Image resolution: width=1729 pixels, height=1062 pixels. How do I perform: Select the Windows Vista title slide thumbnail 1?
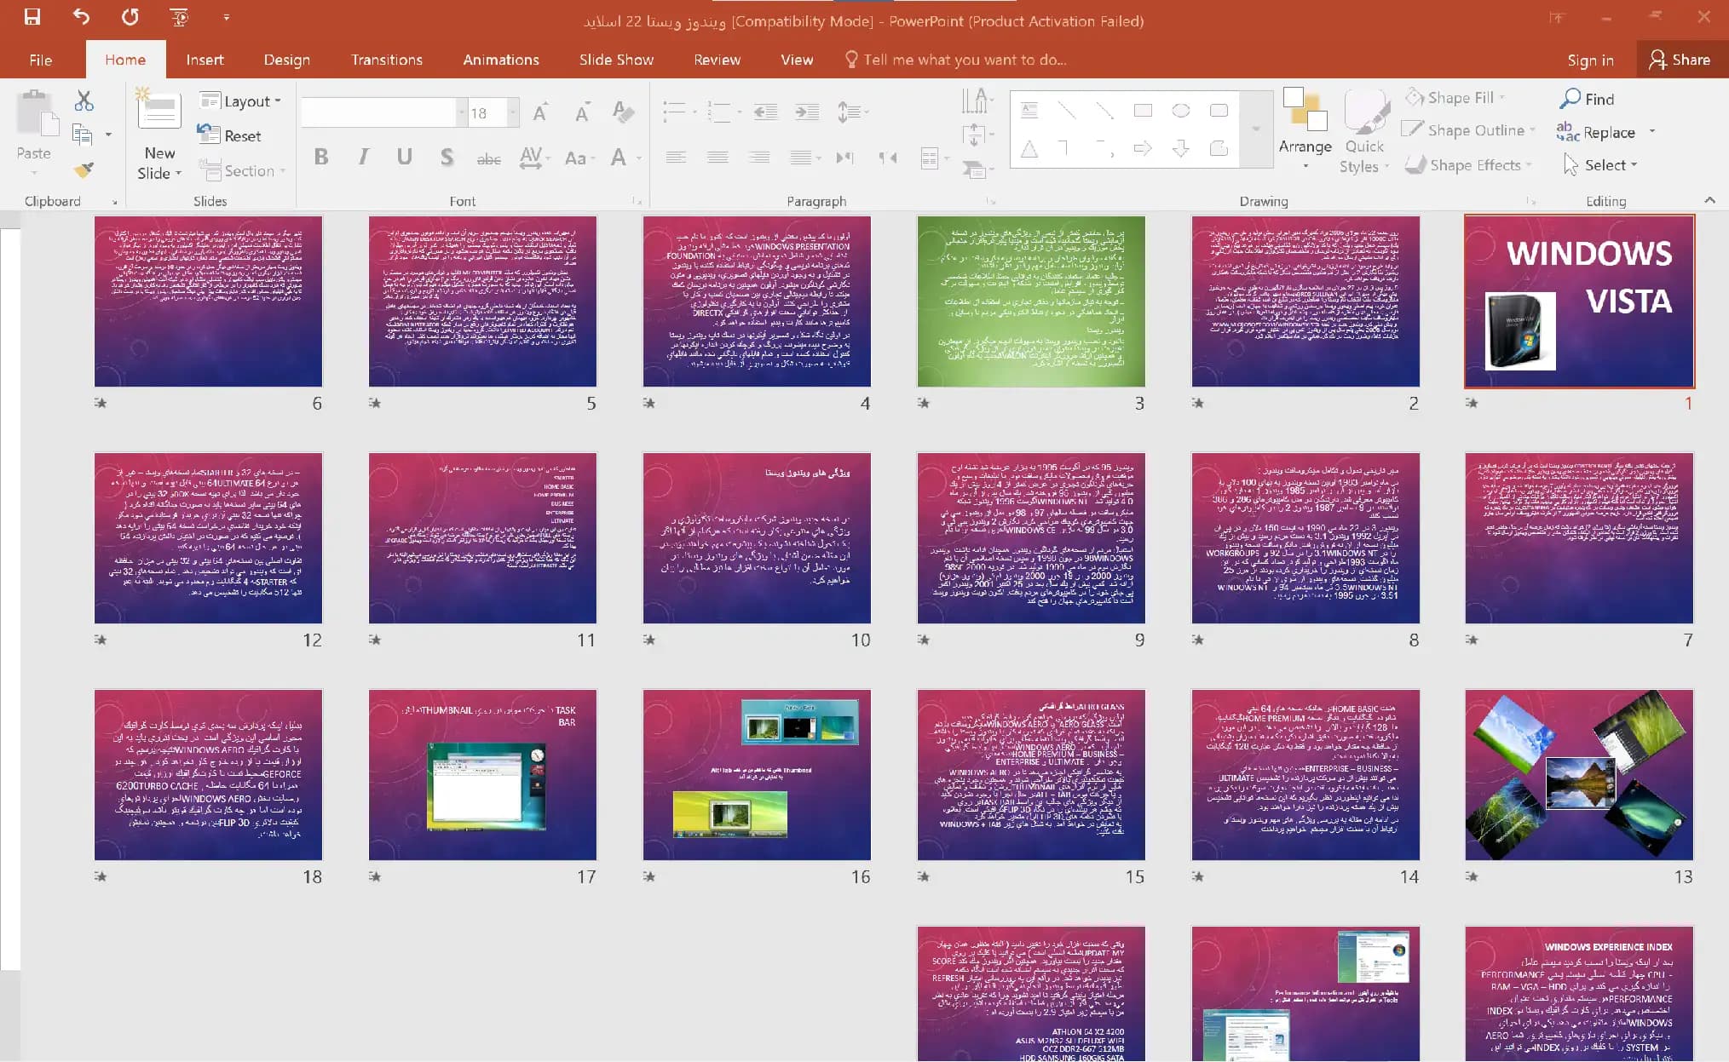(x=1579, y=301)
